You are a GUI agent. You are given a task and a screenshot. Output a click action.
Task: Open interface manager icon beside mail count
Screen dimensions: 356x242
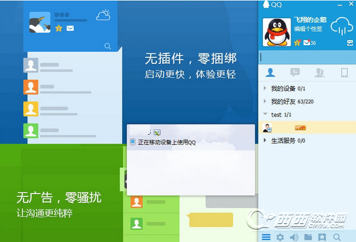pyautogui.click(x=350, y=43)
